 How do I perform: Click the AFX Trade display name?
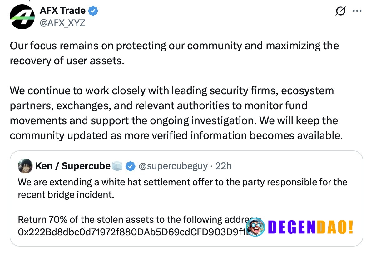tap(63, 11)
